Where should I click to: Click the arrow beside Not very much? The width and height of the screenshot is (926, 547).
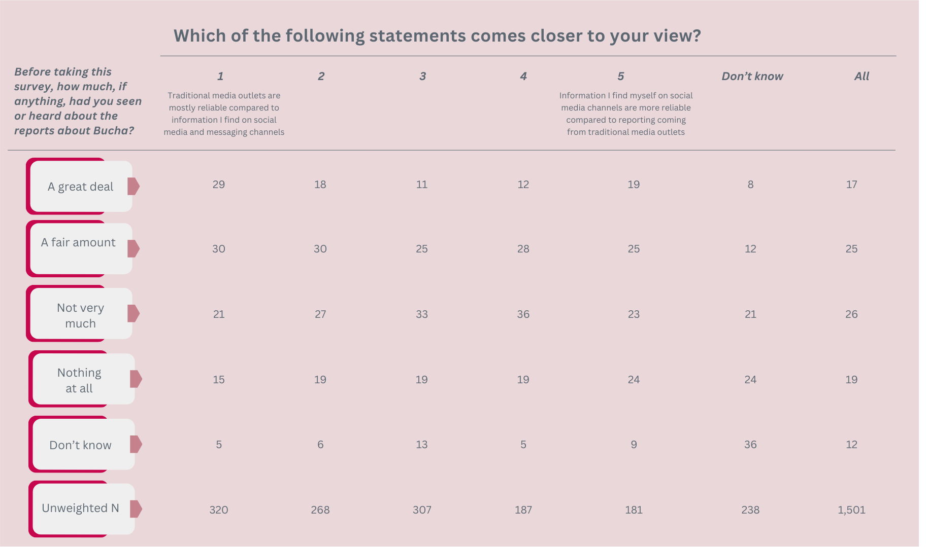click(x=134, y=313)
